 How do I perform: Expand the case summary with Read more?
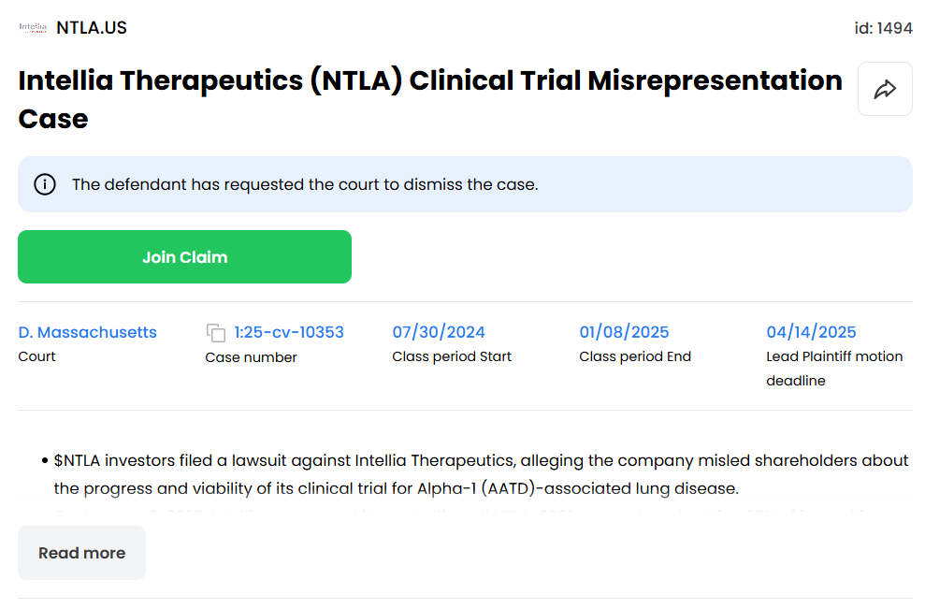point(81,553)
